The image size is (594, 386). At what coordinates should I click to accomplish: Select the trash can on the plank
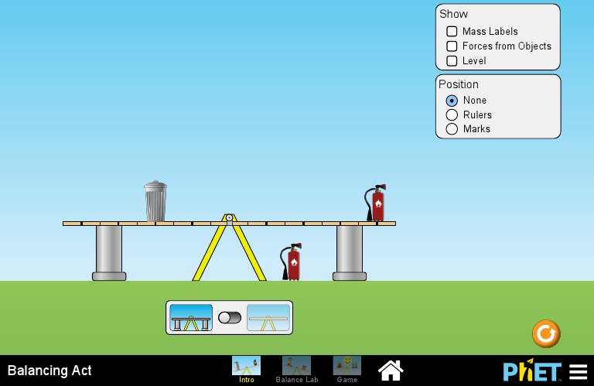[155, 201]
